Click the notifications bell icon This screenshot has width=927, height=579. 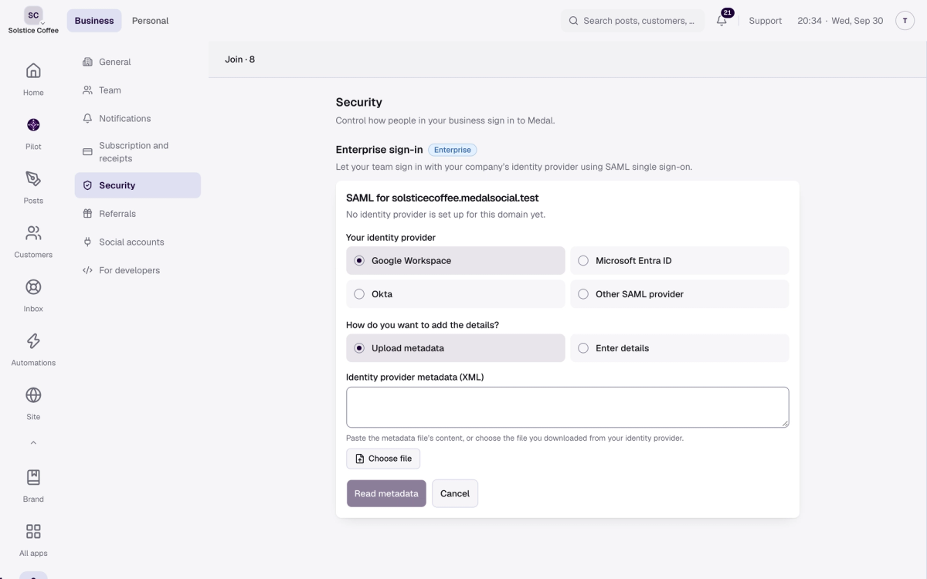point(722,21)
